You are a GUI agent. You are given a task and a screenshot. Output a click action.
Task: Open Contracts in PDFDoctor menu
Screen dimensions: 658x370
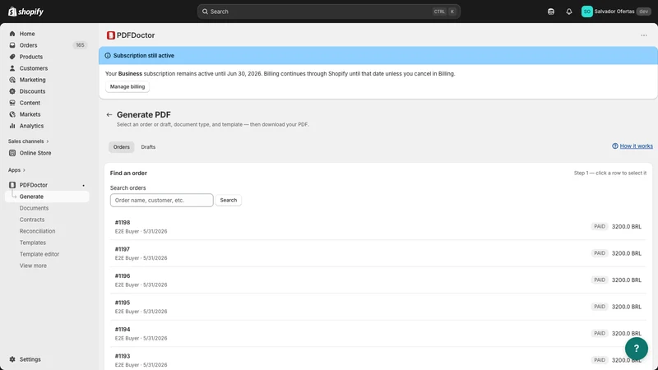[32, 220]
